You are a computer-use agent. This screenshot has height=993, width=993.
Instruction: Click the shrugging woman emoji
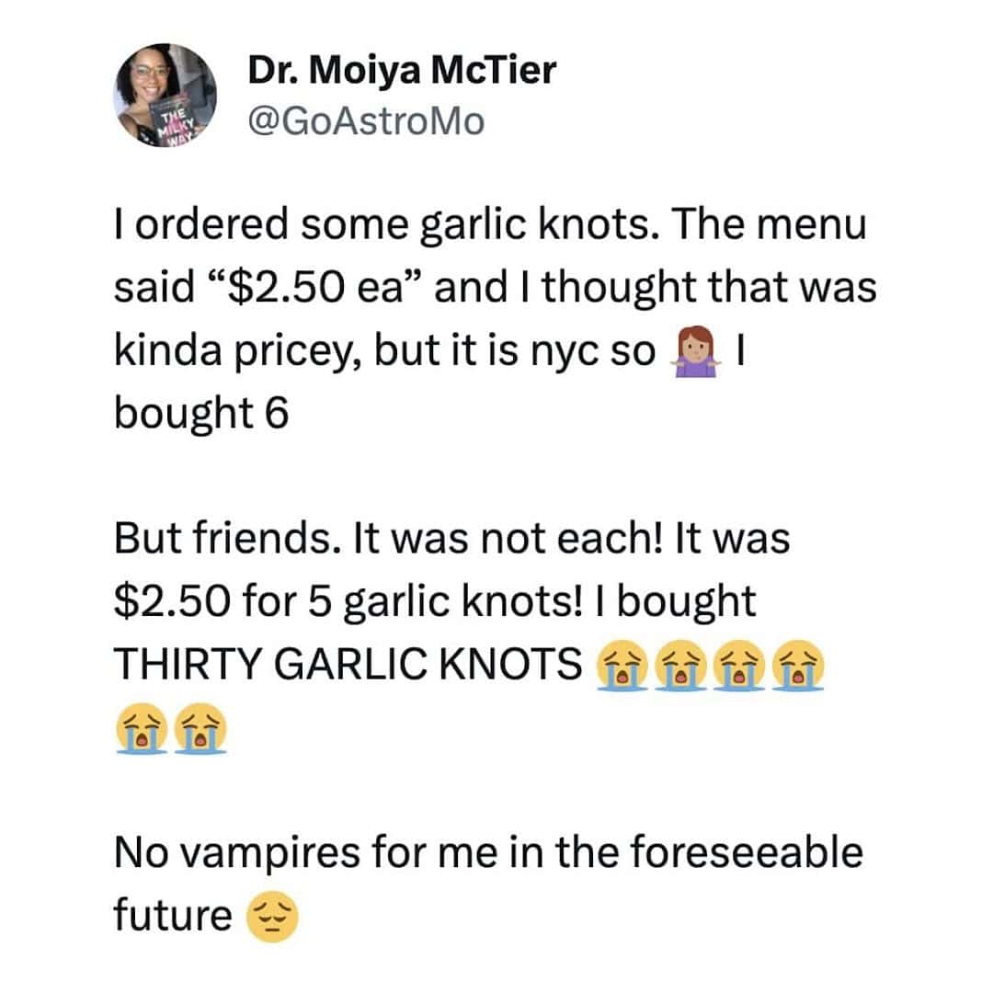point(695,351)
